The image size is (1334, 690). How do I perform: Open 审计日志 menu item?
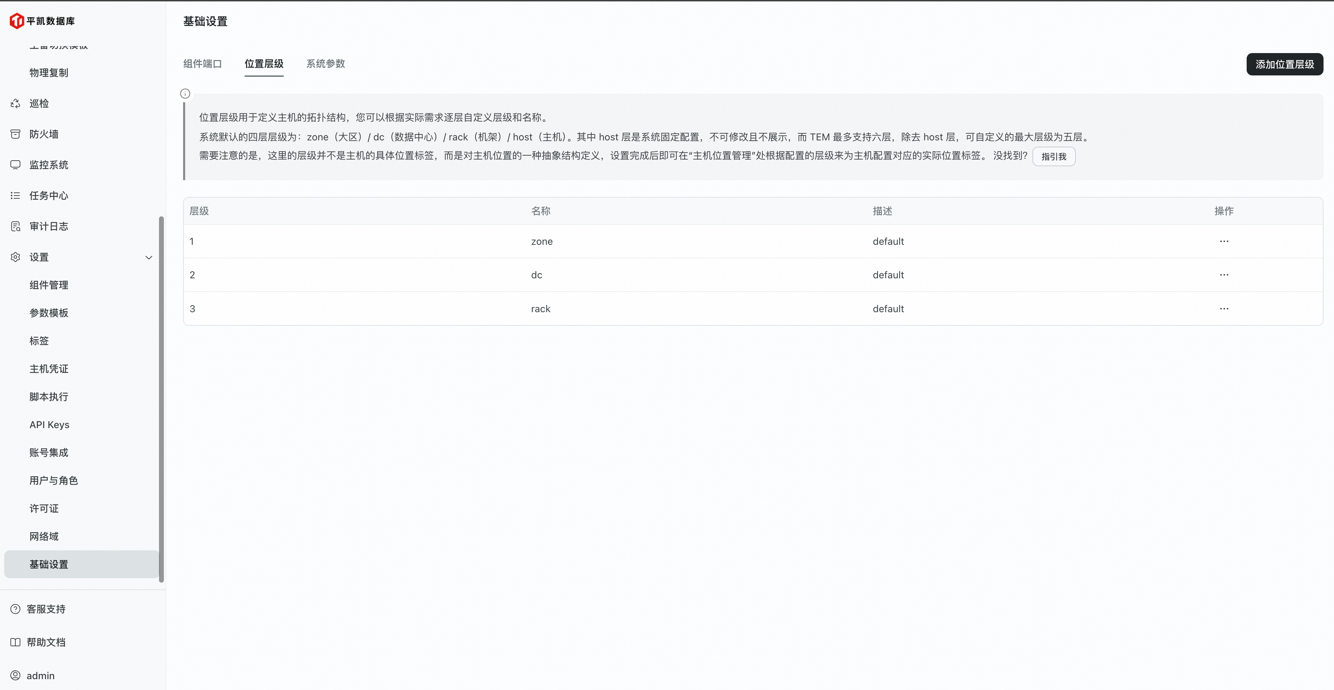(49, 226)
